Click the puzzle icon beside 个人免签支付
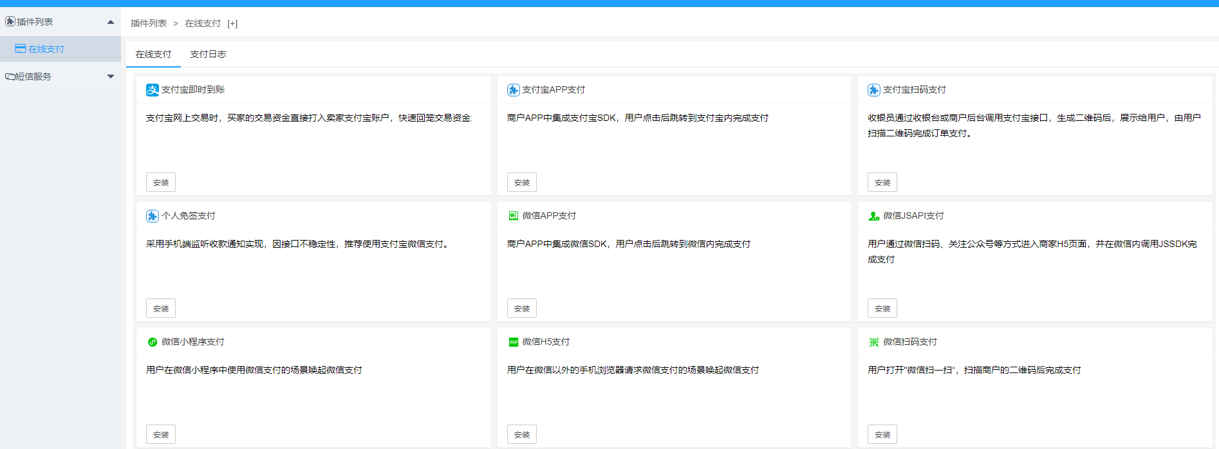This screenshot has width=1219, height=449. pyautogui.click(x=152, y=216)
